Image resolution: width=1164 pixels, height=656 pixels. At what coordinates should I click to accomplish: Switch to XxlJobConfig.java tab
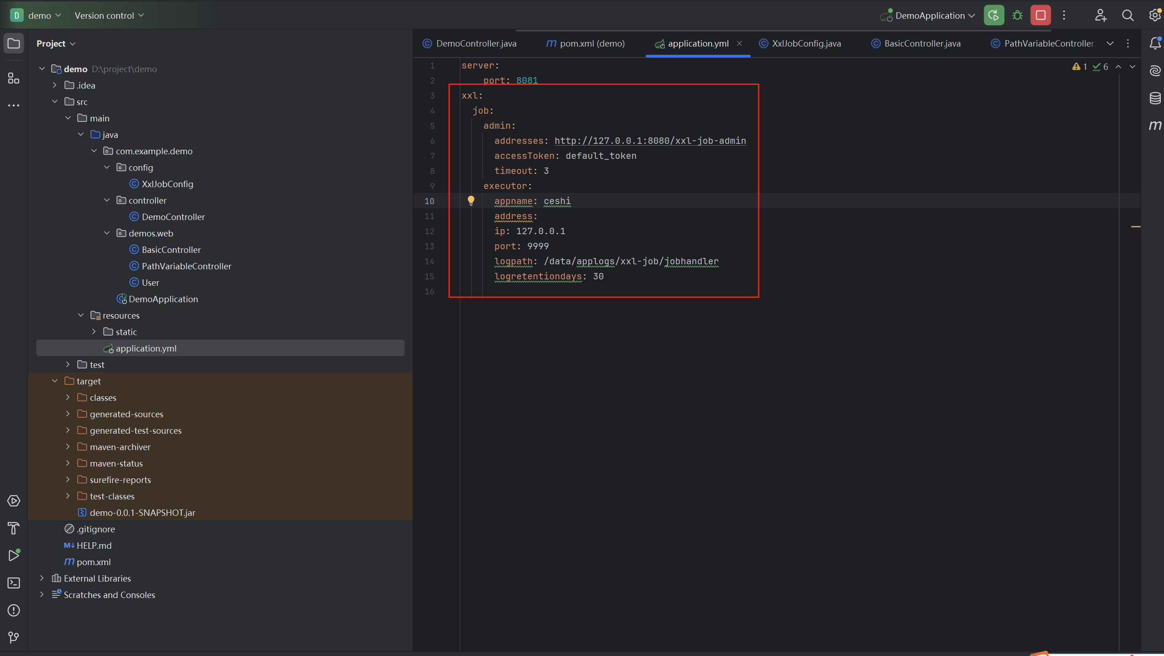(x=800, y=43)
